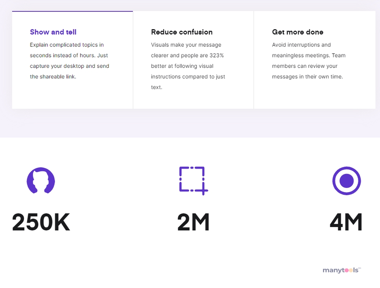Click the "Avoid interruptions and" description text
The image size is (380, 288).
point(309,60)
